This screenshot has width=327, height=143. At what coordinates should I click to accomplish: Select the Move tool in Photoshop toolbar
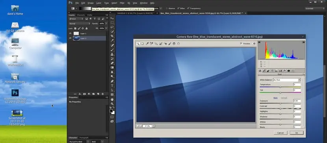pyautogui.click(x=112, y=19)
